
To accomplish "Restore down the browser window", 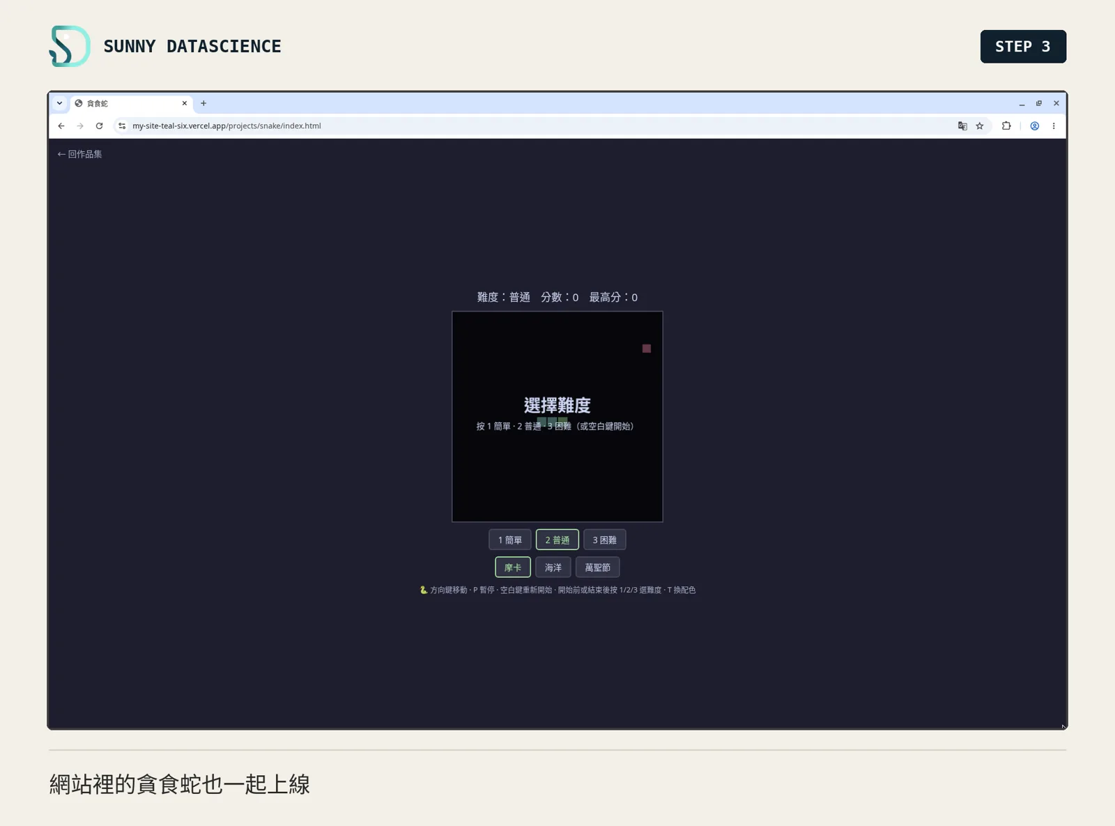I will coord(1039,103).
